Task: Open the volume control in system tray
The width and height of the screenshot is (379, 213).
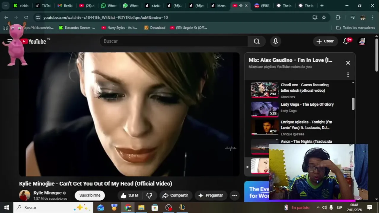Action: [324, 207]
